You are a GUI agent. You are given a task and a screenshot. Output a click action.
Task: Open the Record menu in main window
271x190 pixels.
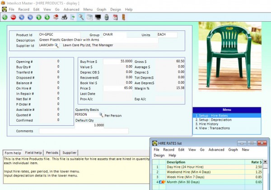(23, 9)
